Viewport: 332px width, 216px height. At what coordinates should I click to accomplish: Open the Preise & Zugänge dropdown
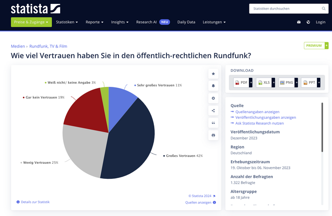coord(31,22)
